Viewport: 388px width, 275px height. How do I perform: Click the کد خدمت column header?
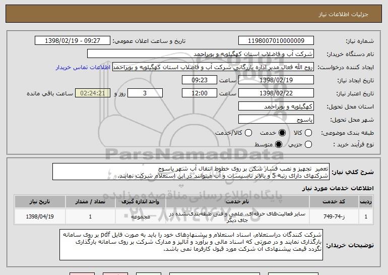pos(334,202)
